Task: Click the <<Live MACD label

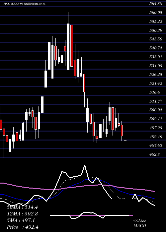Action: (x=140, y=223)
